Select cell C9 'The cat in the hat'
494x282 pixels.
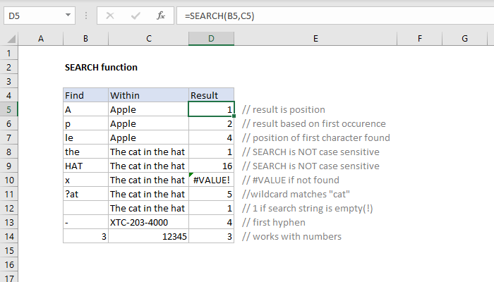click(149, 166)
